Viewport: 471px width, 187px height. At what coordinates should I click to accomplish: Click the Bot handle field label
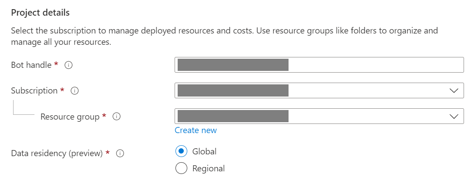click(x=31, y=65)
